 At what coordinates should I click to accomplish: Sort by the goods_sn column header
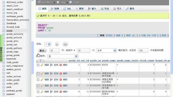coord(95,61)
